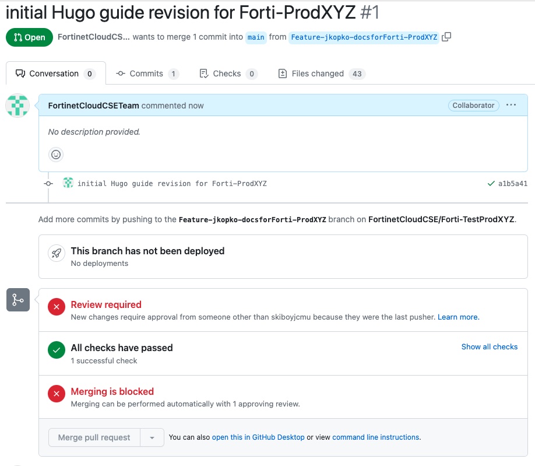The height and width of the screenshot is (466, 535).
Task: Click the red X icon beside Review required
Action: click(x=57, y=307)
